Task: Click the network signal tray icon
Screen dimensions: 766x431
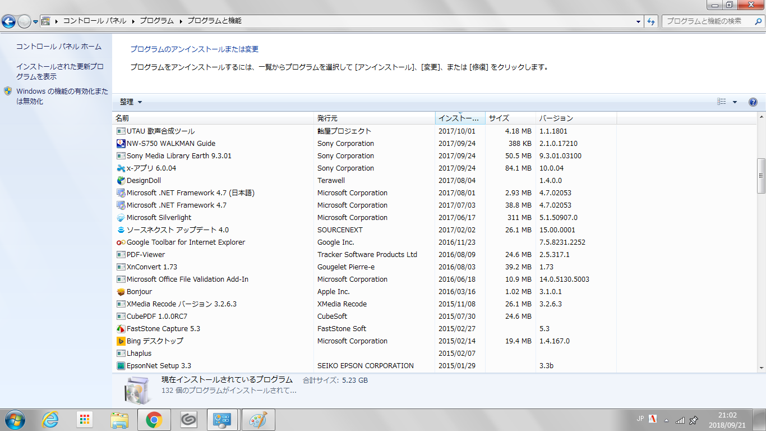Action: (680, 420)
